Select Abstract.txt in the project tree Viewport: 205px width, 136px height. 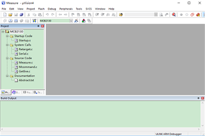pyautogui.click(x=26, y=80)
